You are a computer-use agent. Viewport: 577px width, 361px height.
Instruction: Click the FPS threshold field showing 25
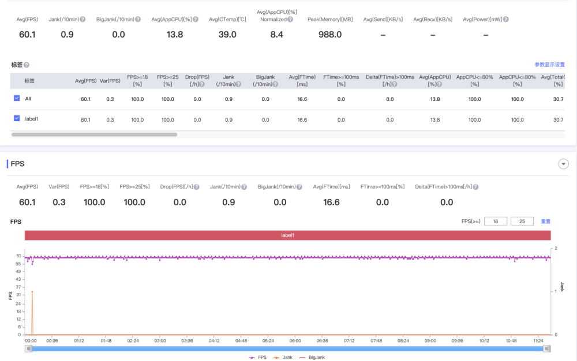522,221
